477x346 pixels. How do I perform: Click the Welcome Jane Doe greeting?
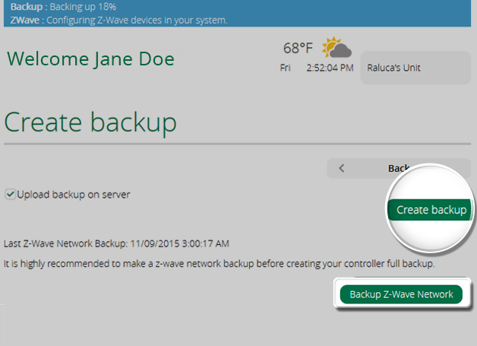(x=90, y=59)
